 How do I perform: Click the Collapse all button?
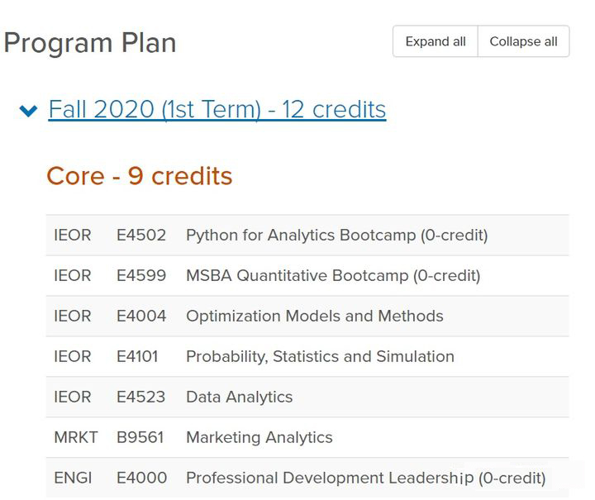pyautogui.click(x=523, y=42)
